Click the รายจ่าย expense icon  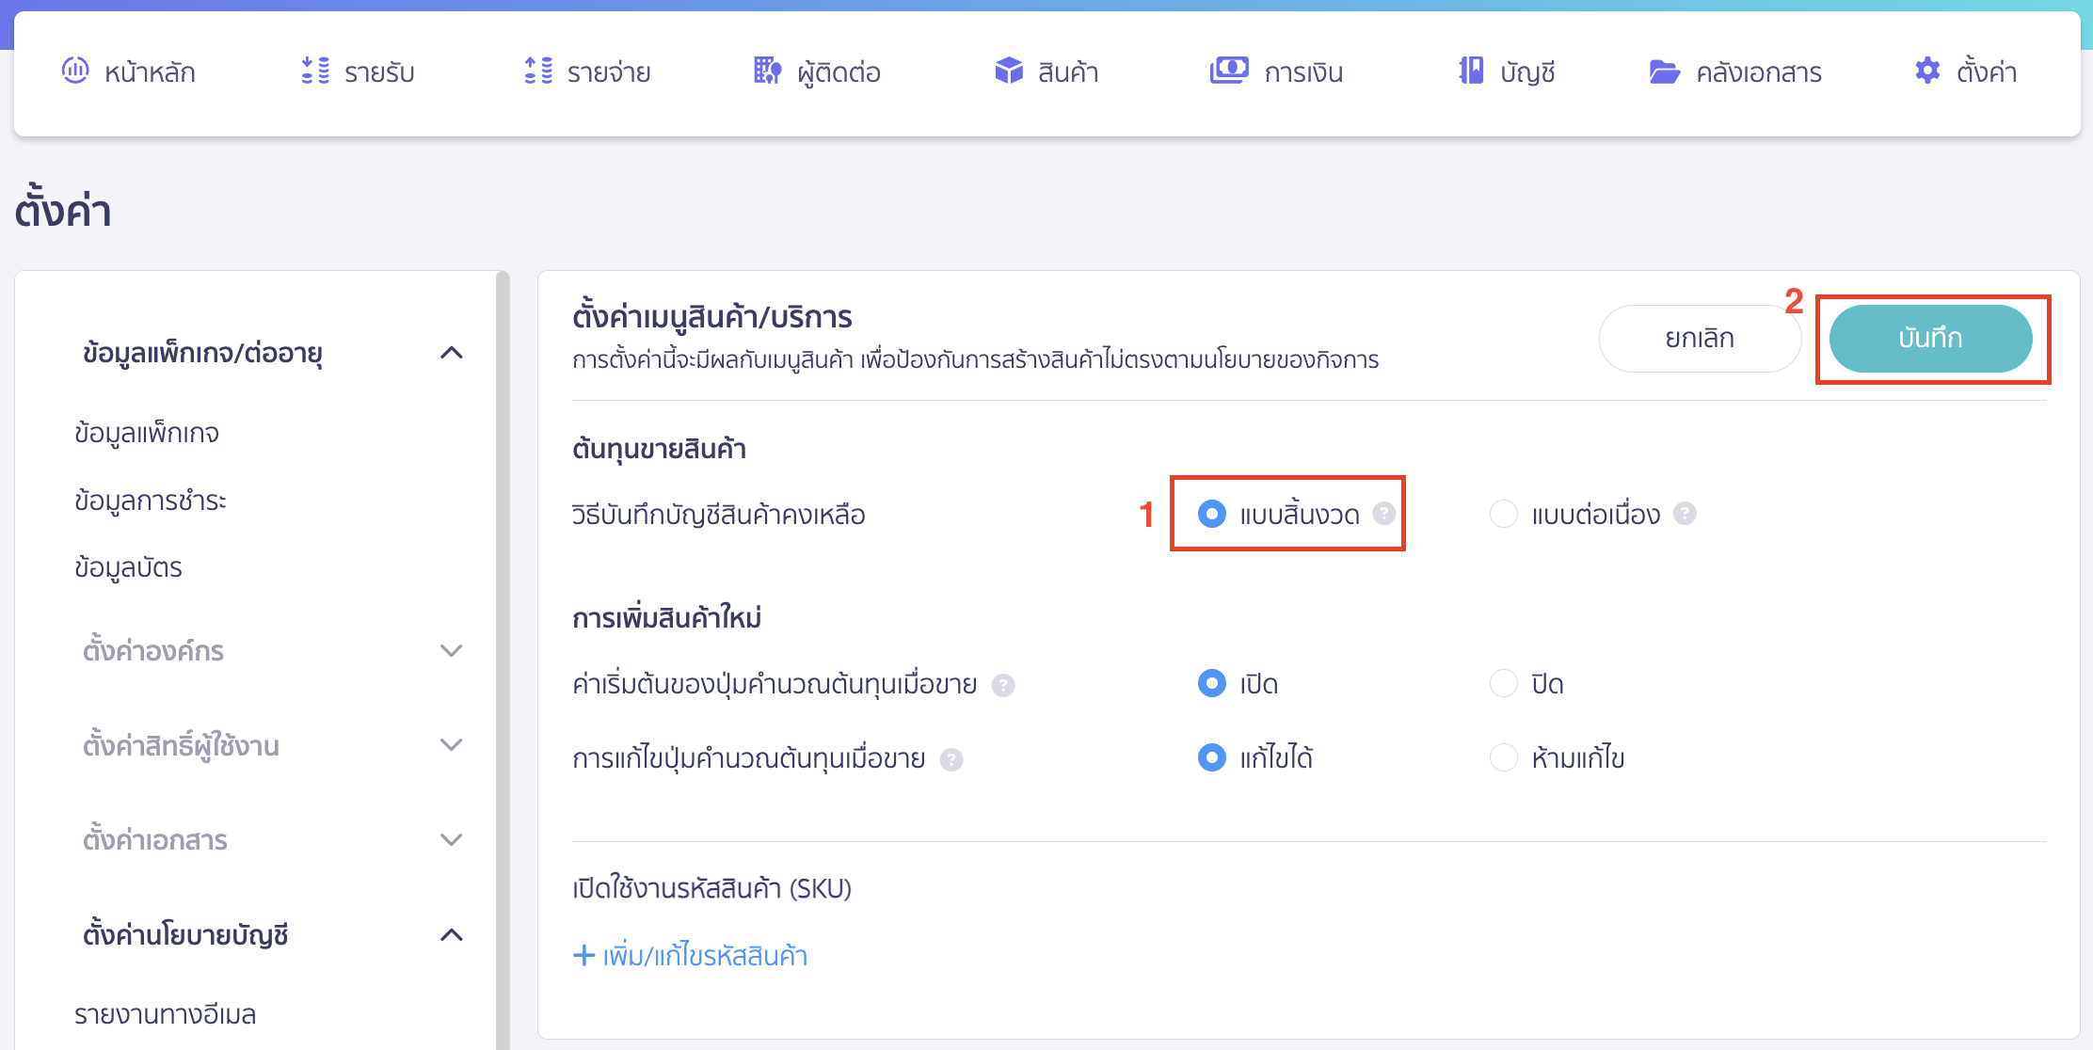point(538,71)
